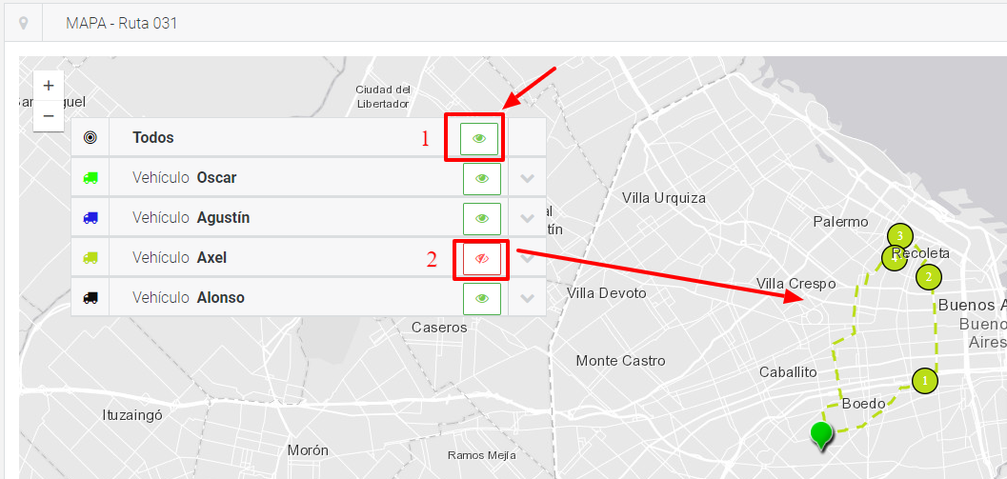Click the green start pin on map
Screen dimensions: 1007x479
(x=821, y=433)
